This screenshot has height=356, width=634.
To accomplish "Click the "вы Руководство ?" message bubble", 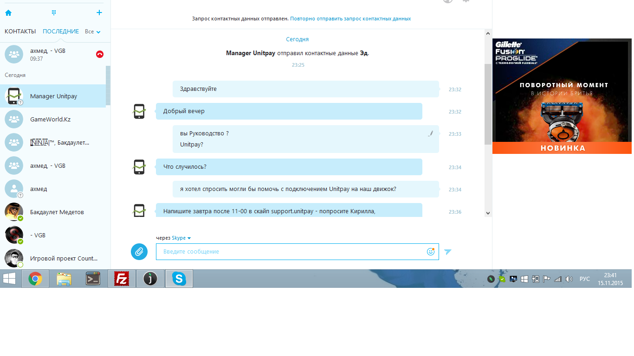I will (306, 139).
